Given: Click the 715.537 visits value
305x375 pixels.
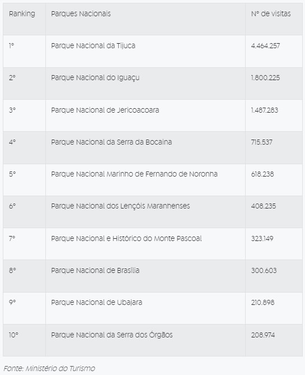Looking at the screenshot, I should pos(261,142).
